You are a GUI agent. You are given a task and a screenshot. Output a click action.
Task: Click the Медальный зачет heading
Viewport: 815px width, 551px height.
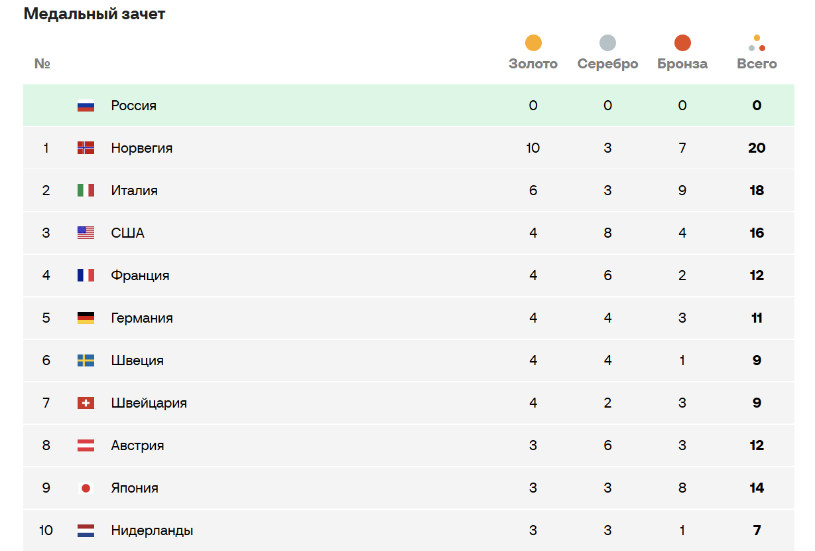pyautogui.click(x=94, y=14)
